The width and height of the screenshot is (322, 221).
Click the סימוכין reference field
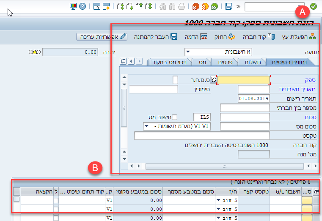(x=154, y=89)
